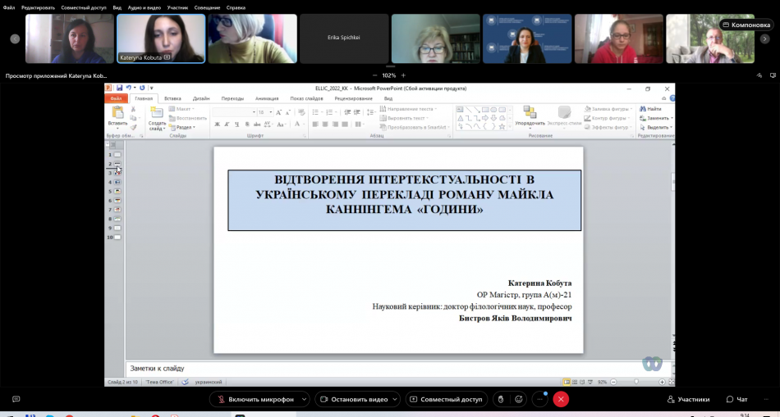This screenshot has height=417, width=780.
Task: Open the captions panel icon at bottom left
Action: pyautogui.click(x=16, y=399)
